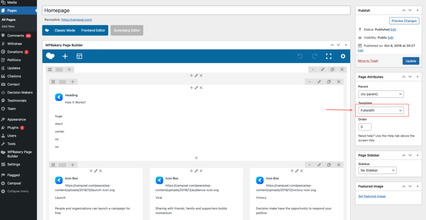Edit the Icon Box row with pencil icon
Screen dimensions: 426x220
click(319, 165)
